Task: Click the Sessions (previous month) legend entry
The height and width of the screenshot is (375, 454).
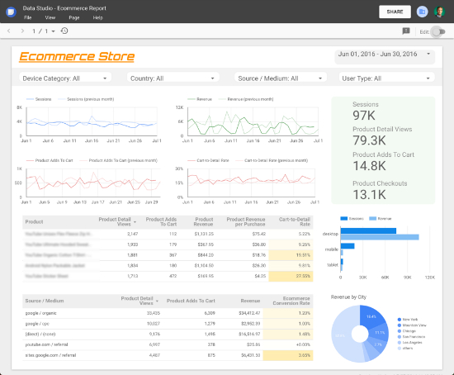Action: 87,99
